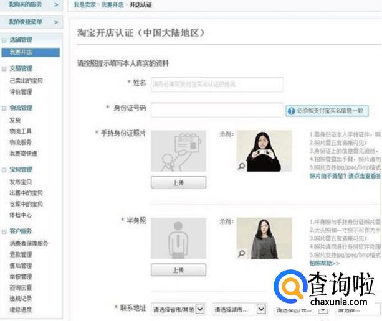The width and height of the screenshot is (382, 321).
Task: Open the 我要开店 sidebar item
Action: pos(31,52)
